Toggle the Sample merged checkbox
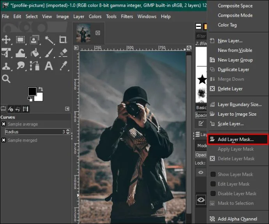 [4, 140]
